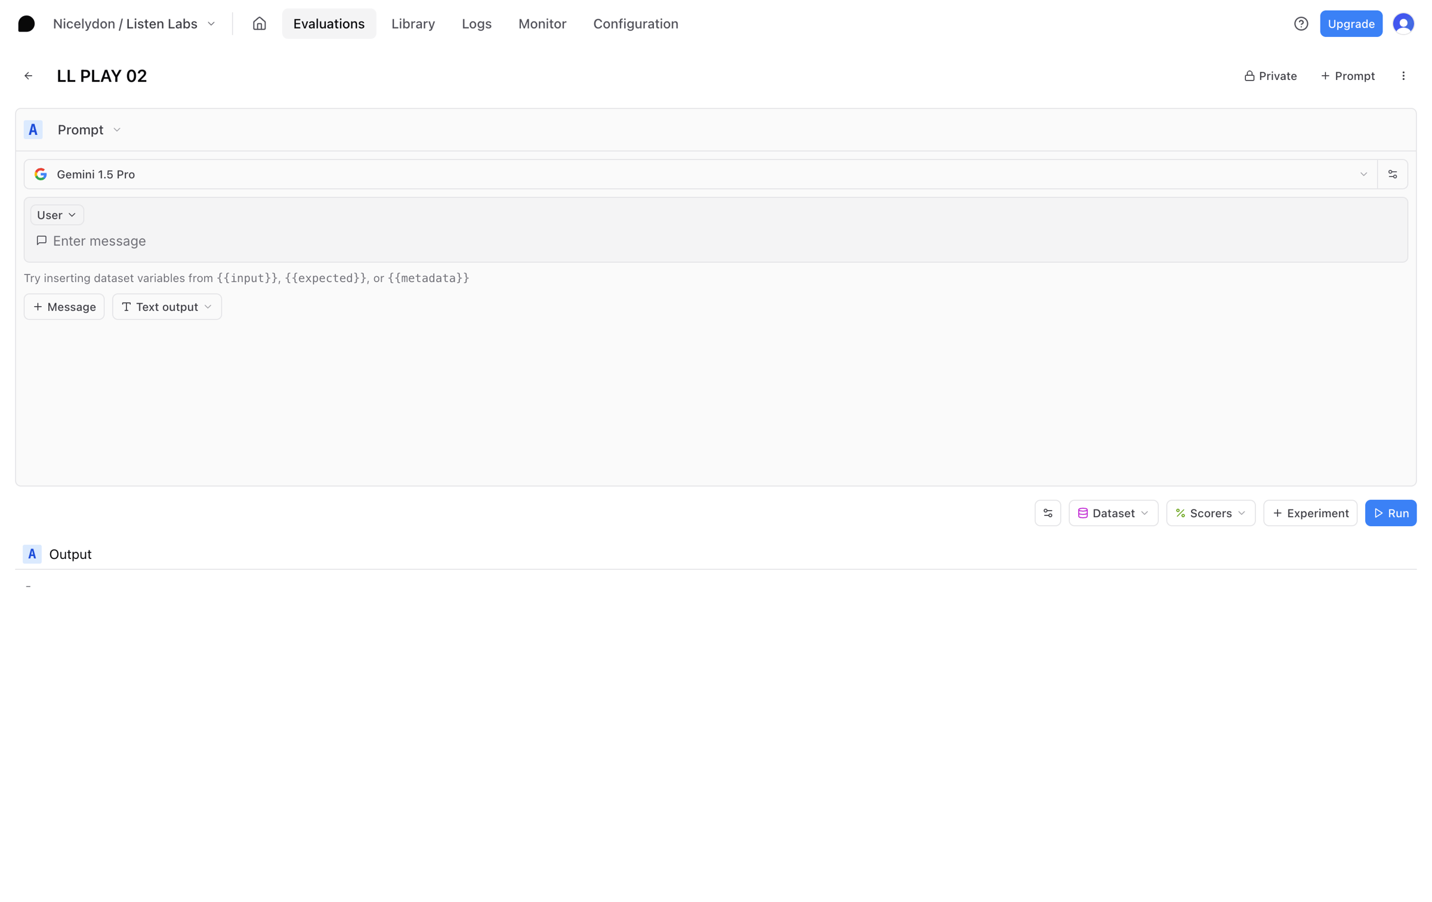Add a new Message to the prompt

(64, 307)
